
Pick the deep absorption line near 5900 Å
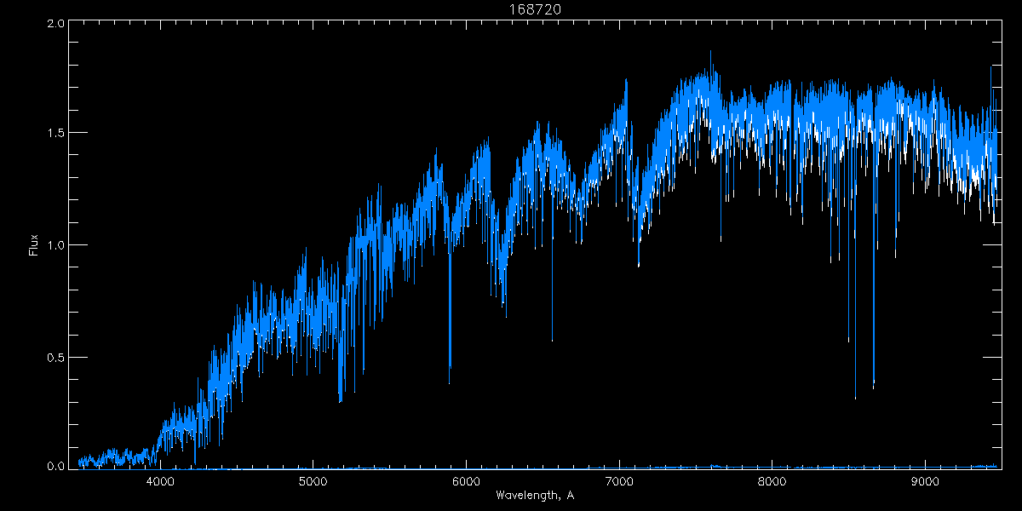click(450, 379)
